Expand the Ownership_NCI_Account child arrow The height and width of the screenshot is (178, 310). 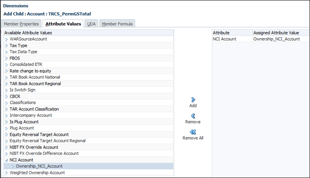13,166
